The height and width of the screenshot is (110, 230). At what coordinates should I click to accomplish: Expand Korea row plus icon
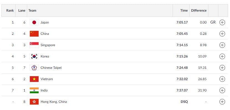click(x=222, y=56)
